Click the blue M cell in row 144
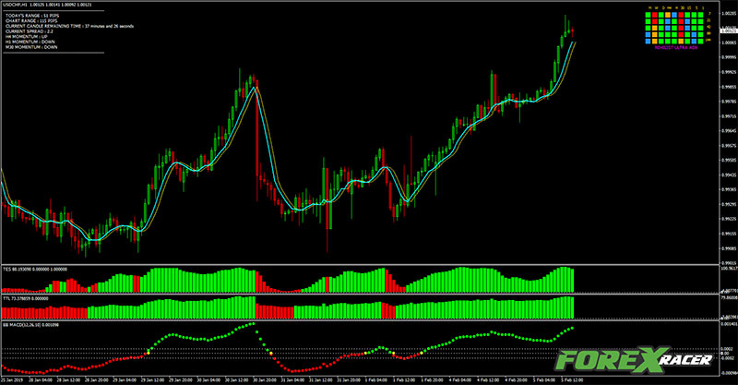This screenshot has height=385, width=738. tap(649, 41)
